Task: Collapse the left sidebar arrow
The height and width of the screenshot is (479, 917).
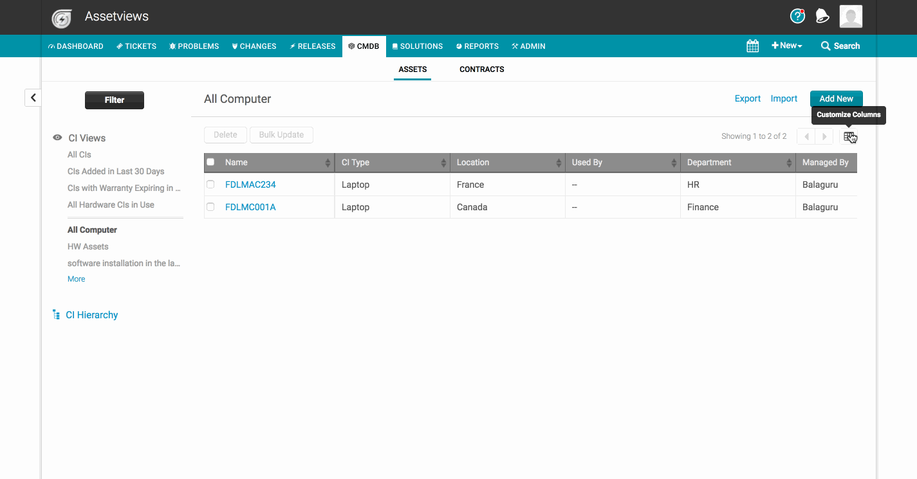Action: (33, 98)
